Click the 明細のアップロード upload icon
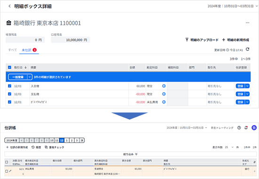This screenshot has height=179, width=259. pyautogui.click(x=186, y=40)
